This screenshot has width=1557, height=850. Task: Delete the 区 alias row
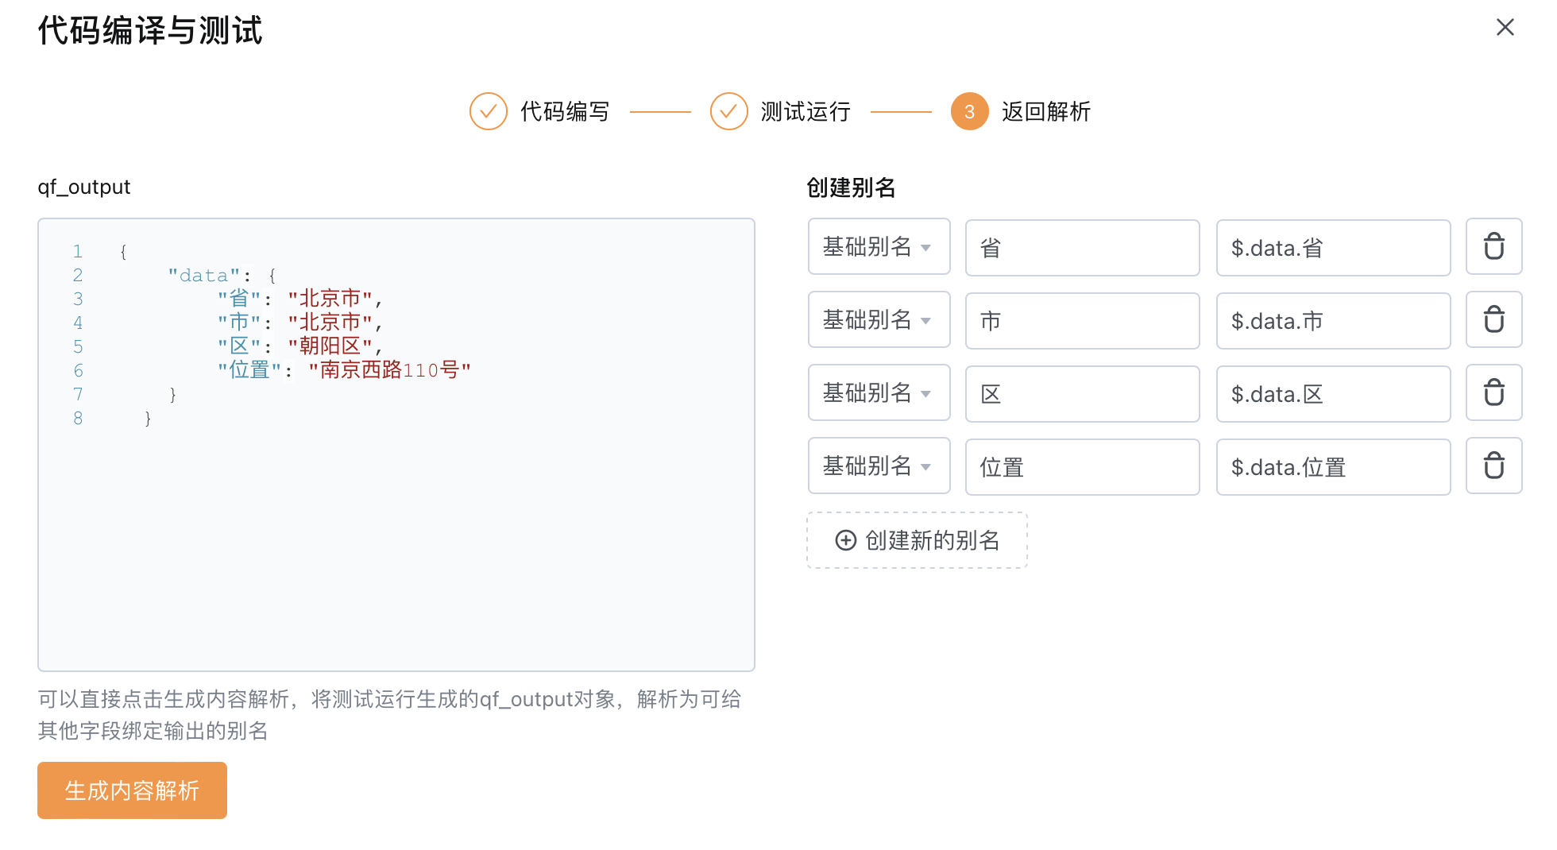pos(1493,393)
